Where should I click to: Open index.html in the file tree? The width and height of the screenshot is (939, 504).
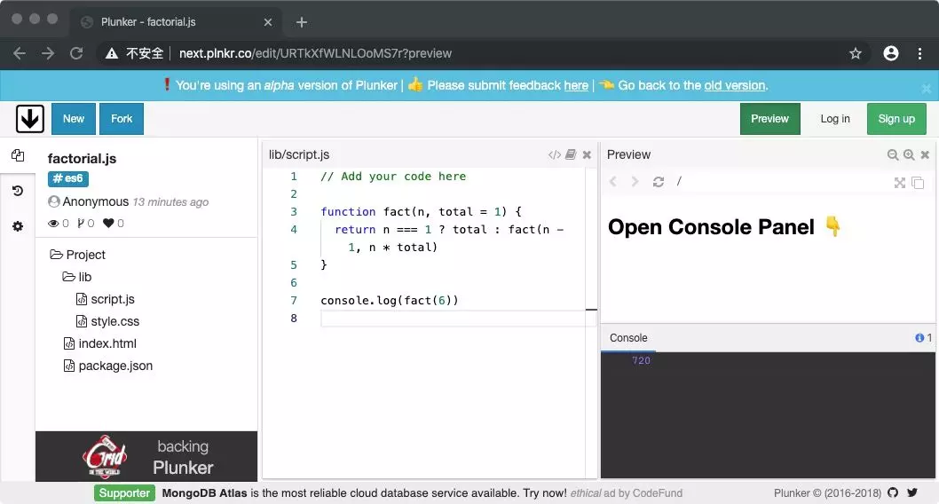click(100, 343)
